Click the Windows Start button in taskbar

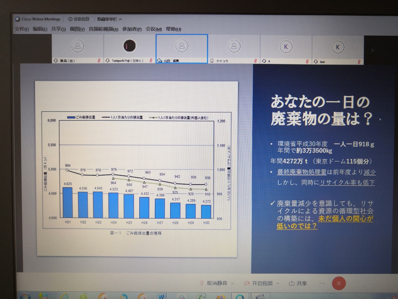tap(25, 296)
